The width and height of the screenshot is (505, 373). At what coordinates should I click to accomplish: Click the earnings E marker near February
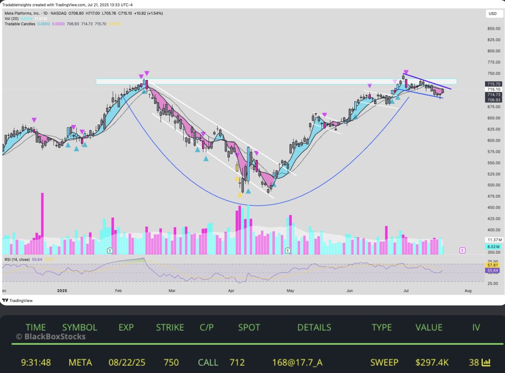[x=110, y=250]
